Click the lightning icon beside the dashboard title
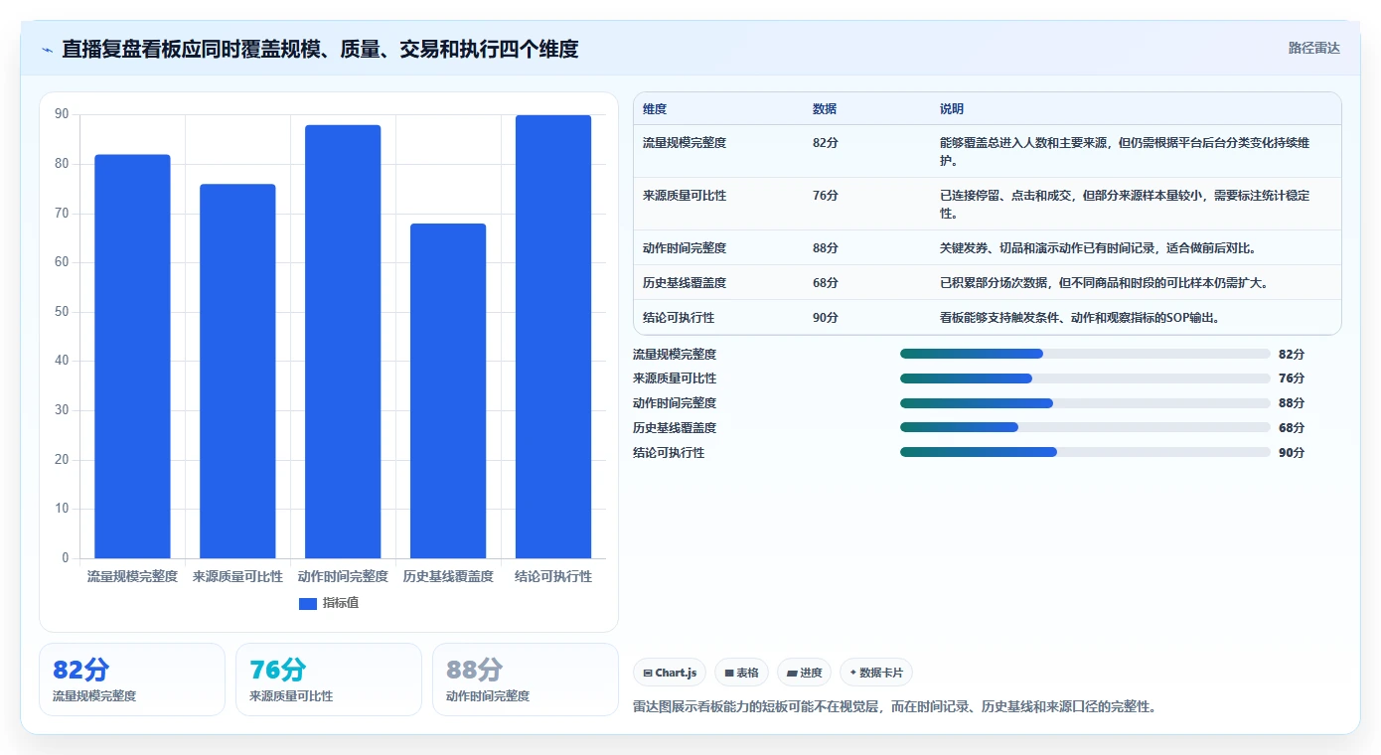 48,49
